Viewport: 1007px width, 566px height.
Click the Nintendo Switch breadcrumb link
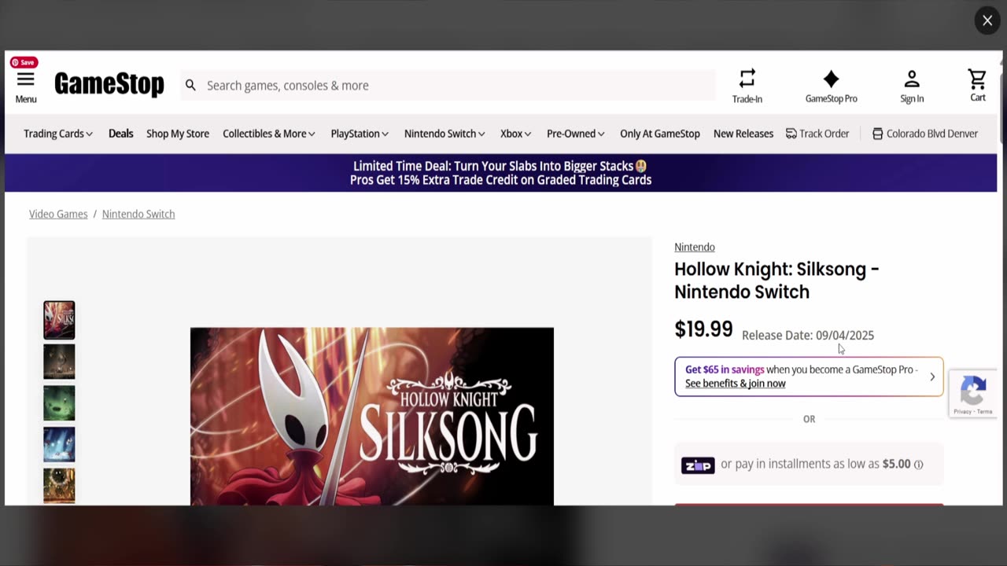pos(138,214)
